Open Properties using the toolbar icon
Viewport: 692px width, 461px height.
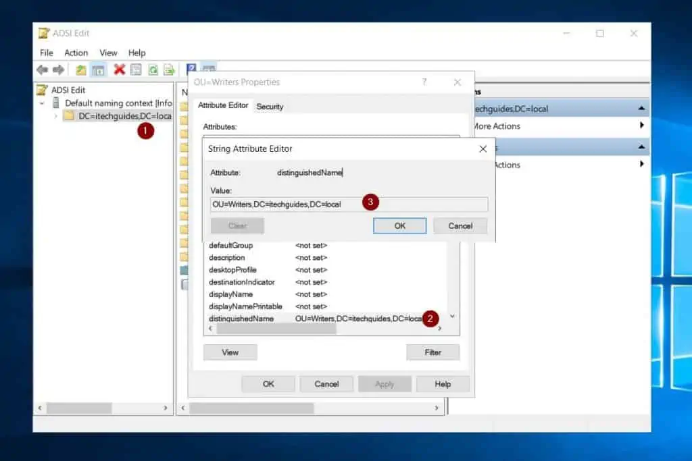coord(134,69)
